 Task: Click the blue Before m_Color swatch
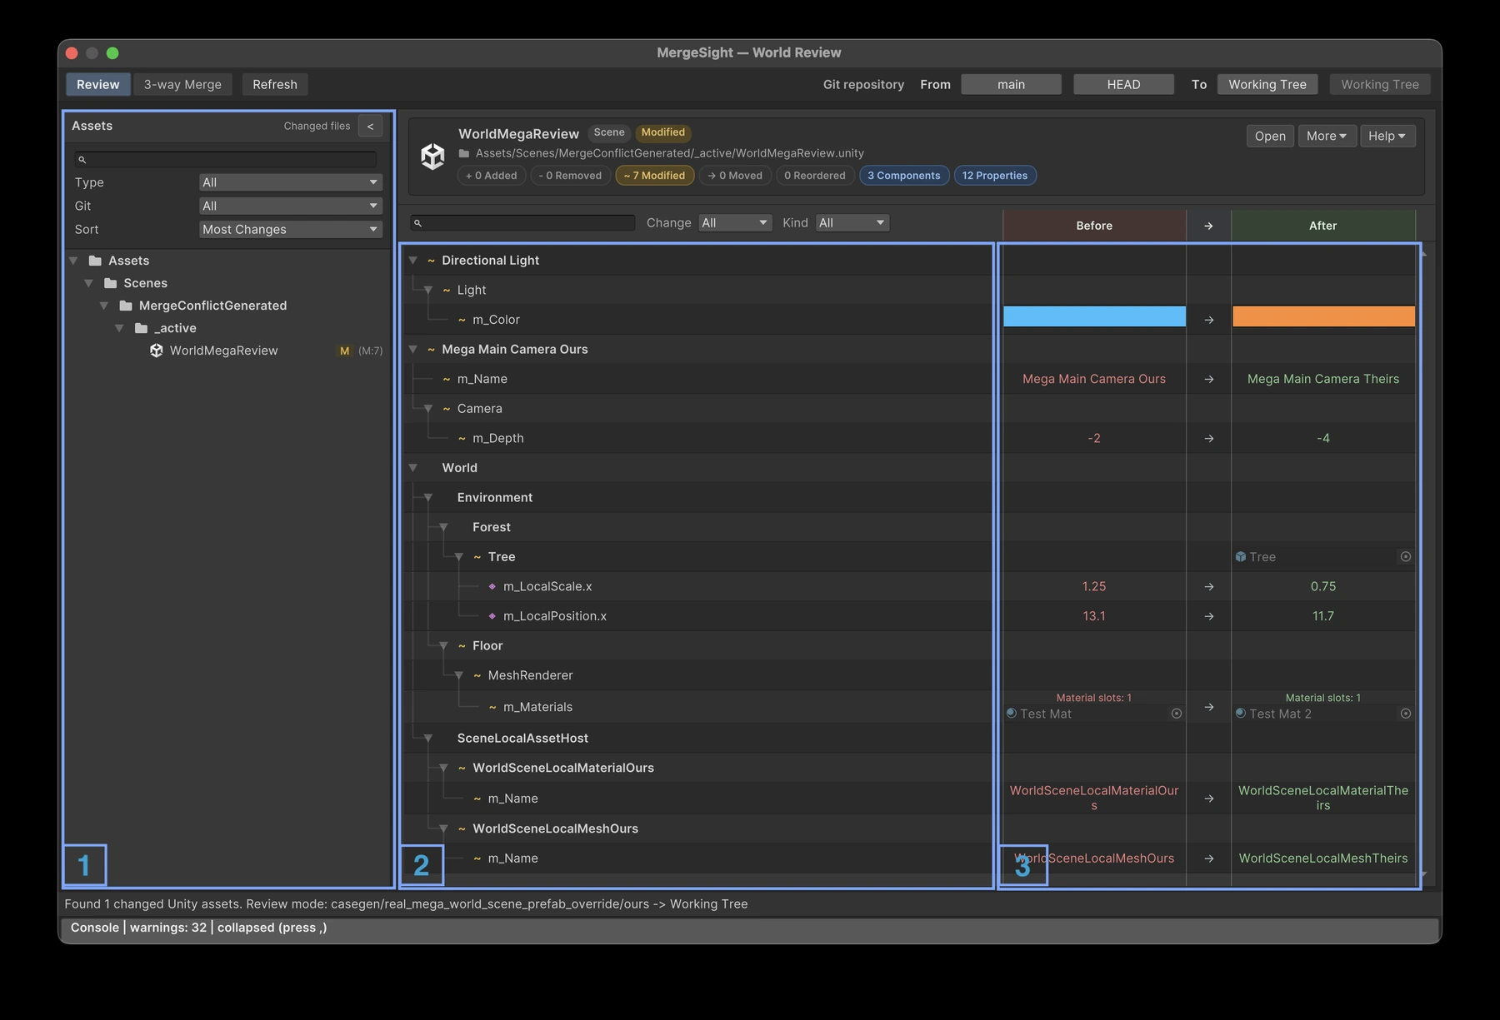click(x=1094, y=316)
